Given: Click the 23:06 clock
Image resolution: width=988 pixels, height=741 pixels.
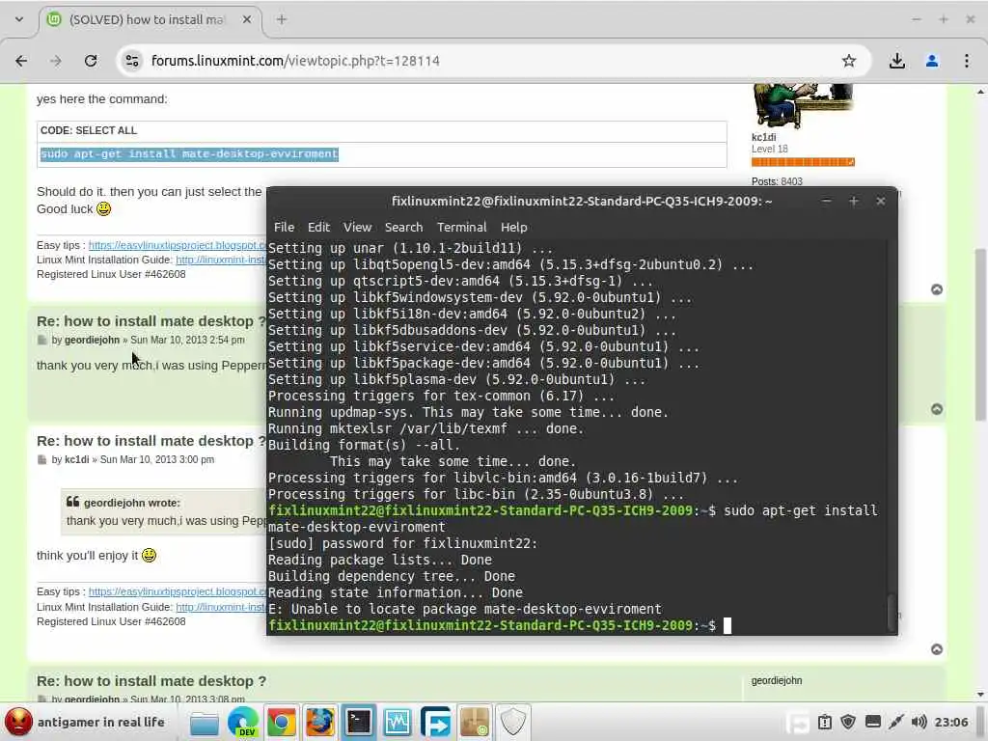Looking at the screenshot, I should click(951, 722).
